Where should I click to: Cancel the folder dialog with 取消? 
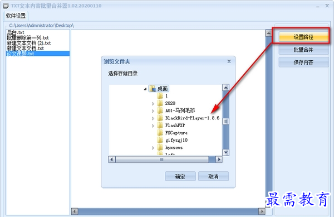[213, 176]
